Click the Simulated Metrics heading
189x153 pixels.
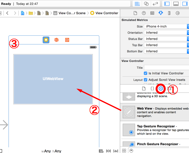click(x=135, y=20)
